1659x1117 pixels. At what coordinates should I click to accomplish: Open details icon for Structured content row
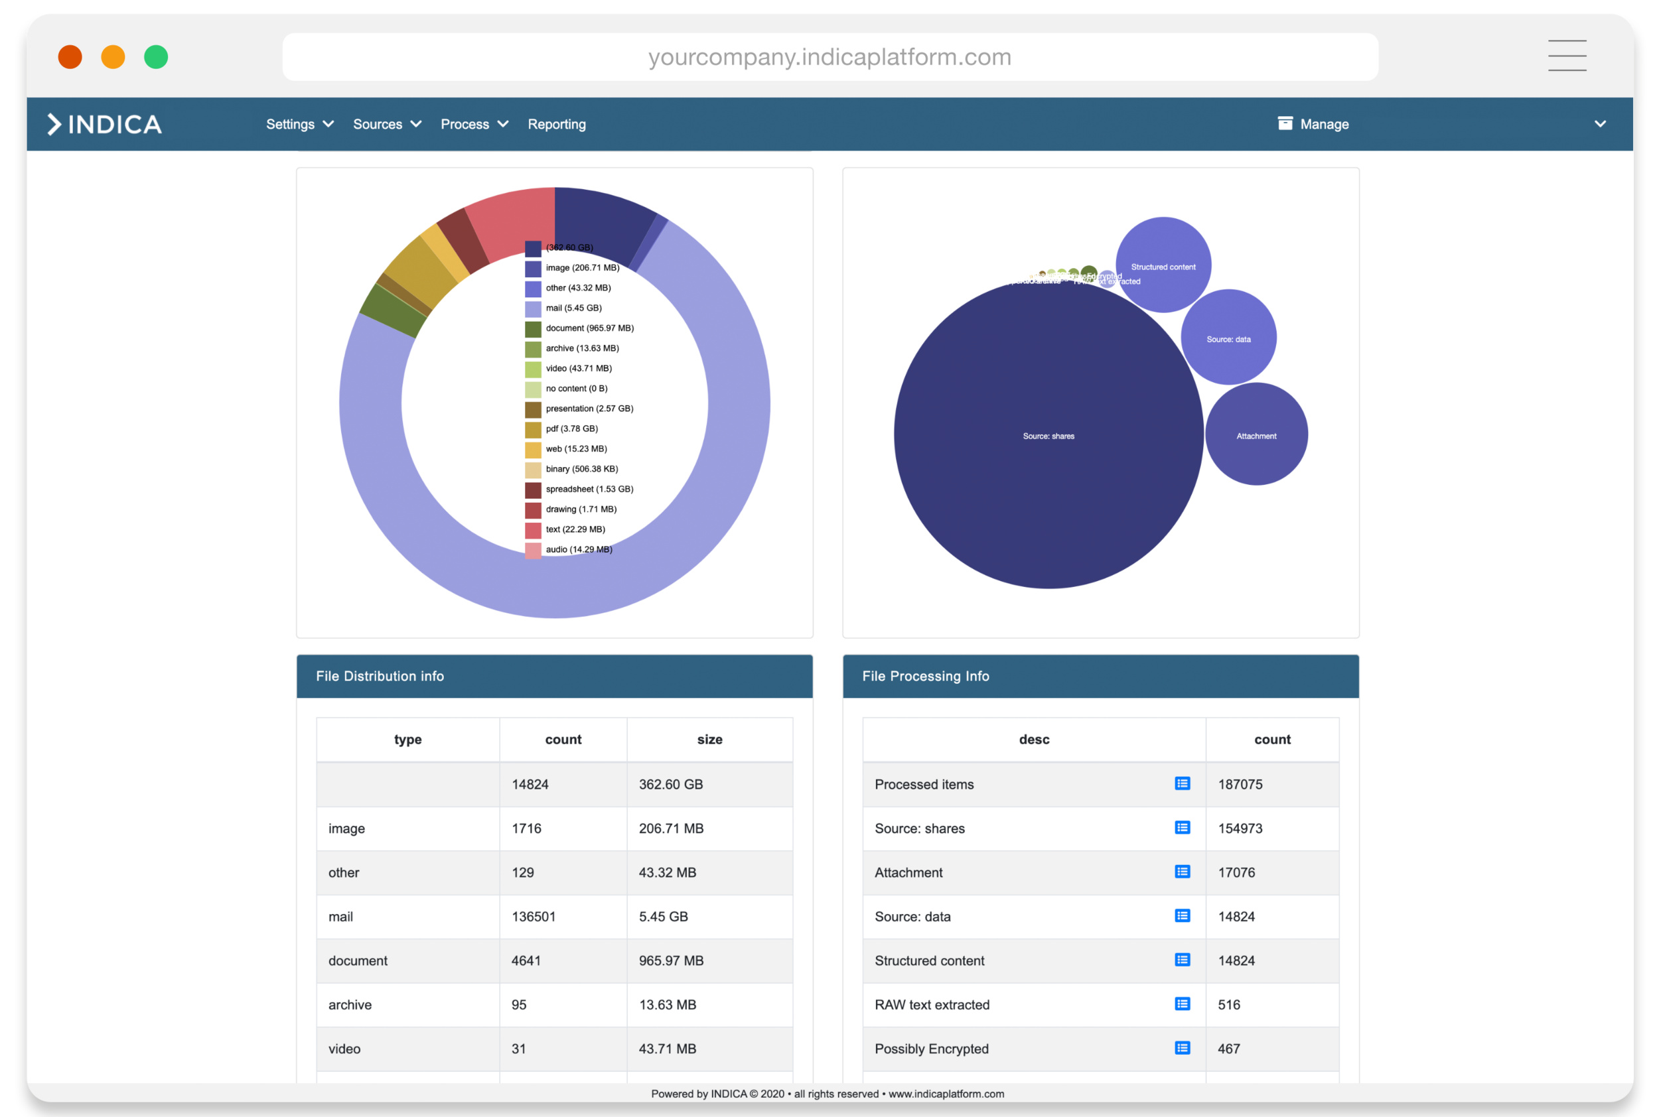pos(1183,960)
